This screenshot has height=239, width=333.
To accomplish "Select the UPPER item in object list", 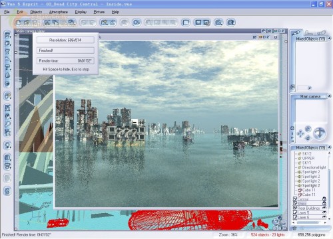I will 308,158.
